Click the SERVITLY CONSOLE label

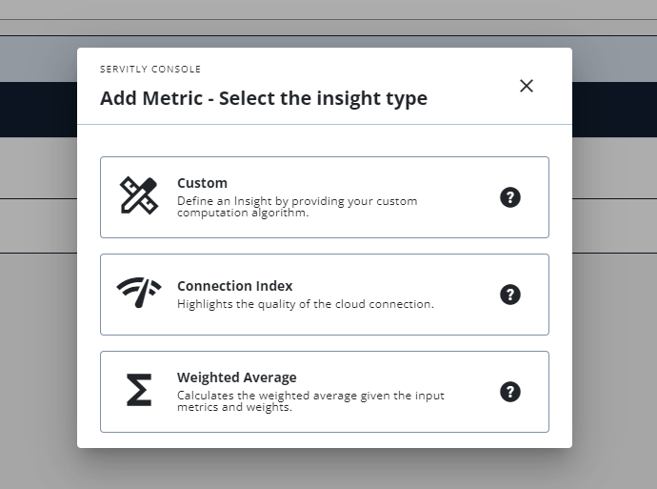pyautogui.click(x=150, y=70)
